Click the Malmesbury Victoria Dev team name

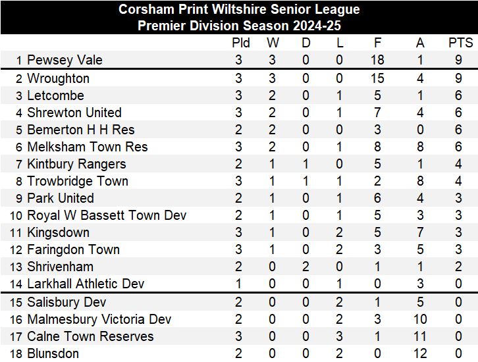99,319
